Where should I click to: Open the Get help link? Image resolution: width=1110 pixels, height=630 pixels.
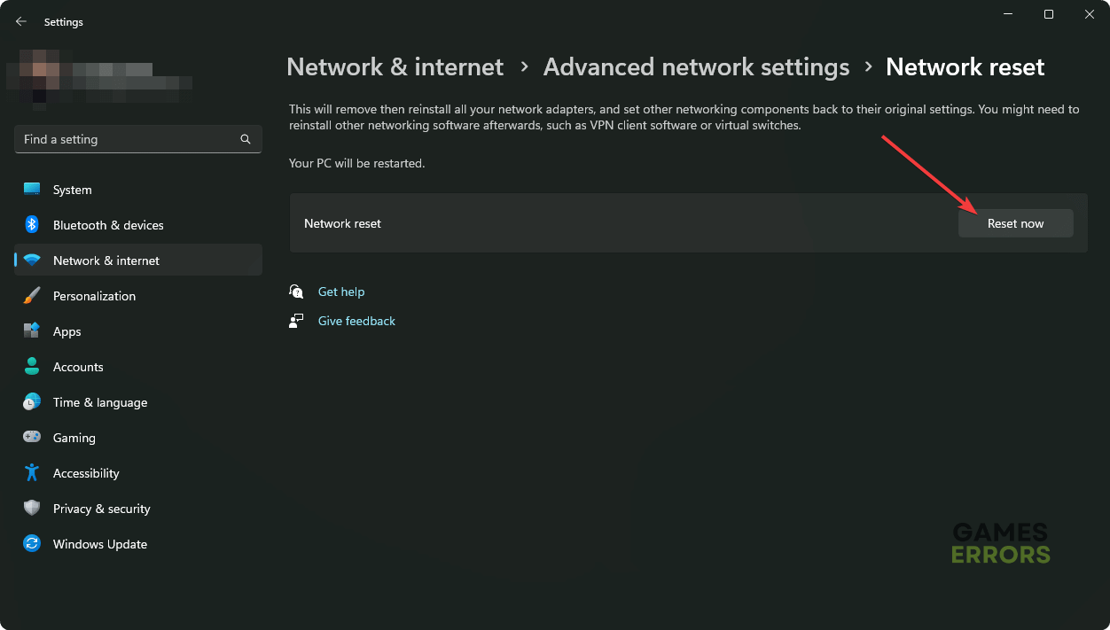click(340, 292)
